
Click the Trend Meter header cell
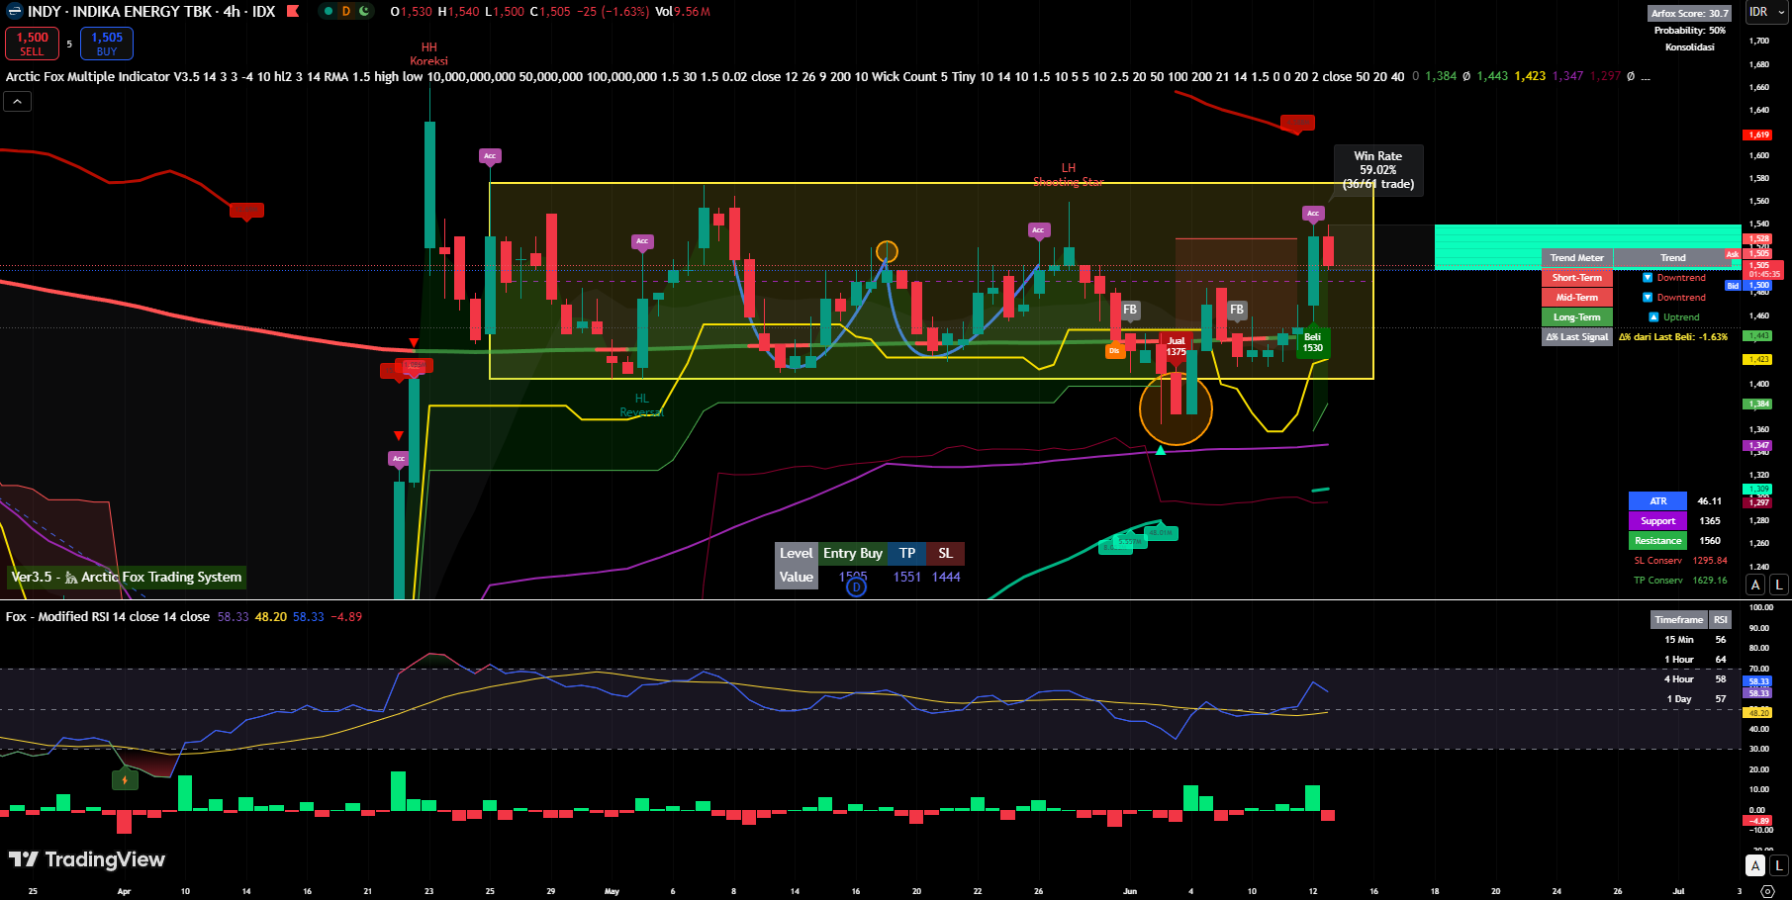click(x=1576, y=258)
